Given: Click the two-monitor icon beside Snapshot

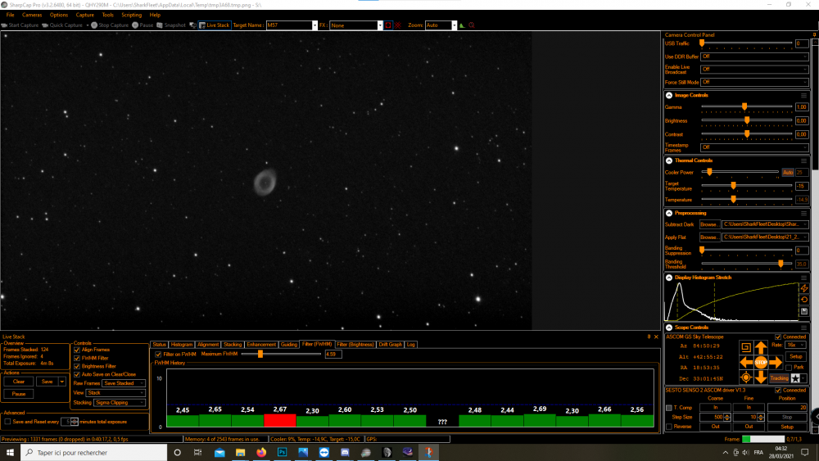Looking at the screenshot, I should point(192,25).
